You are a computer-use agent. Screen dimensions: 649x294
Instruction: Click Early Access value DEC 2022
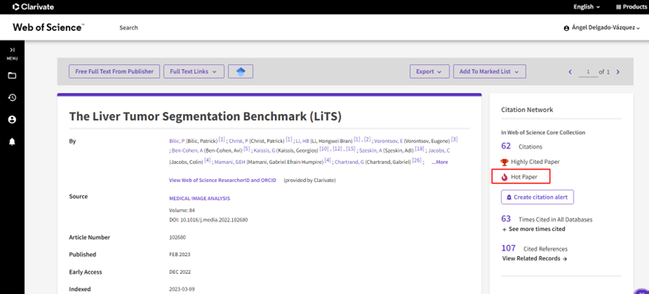pyautogui.click(x=179, y=272)
